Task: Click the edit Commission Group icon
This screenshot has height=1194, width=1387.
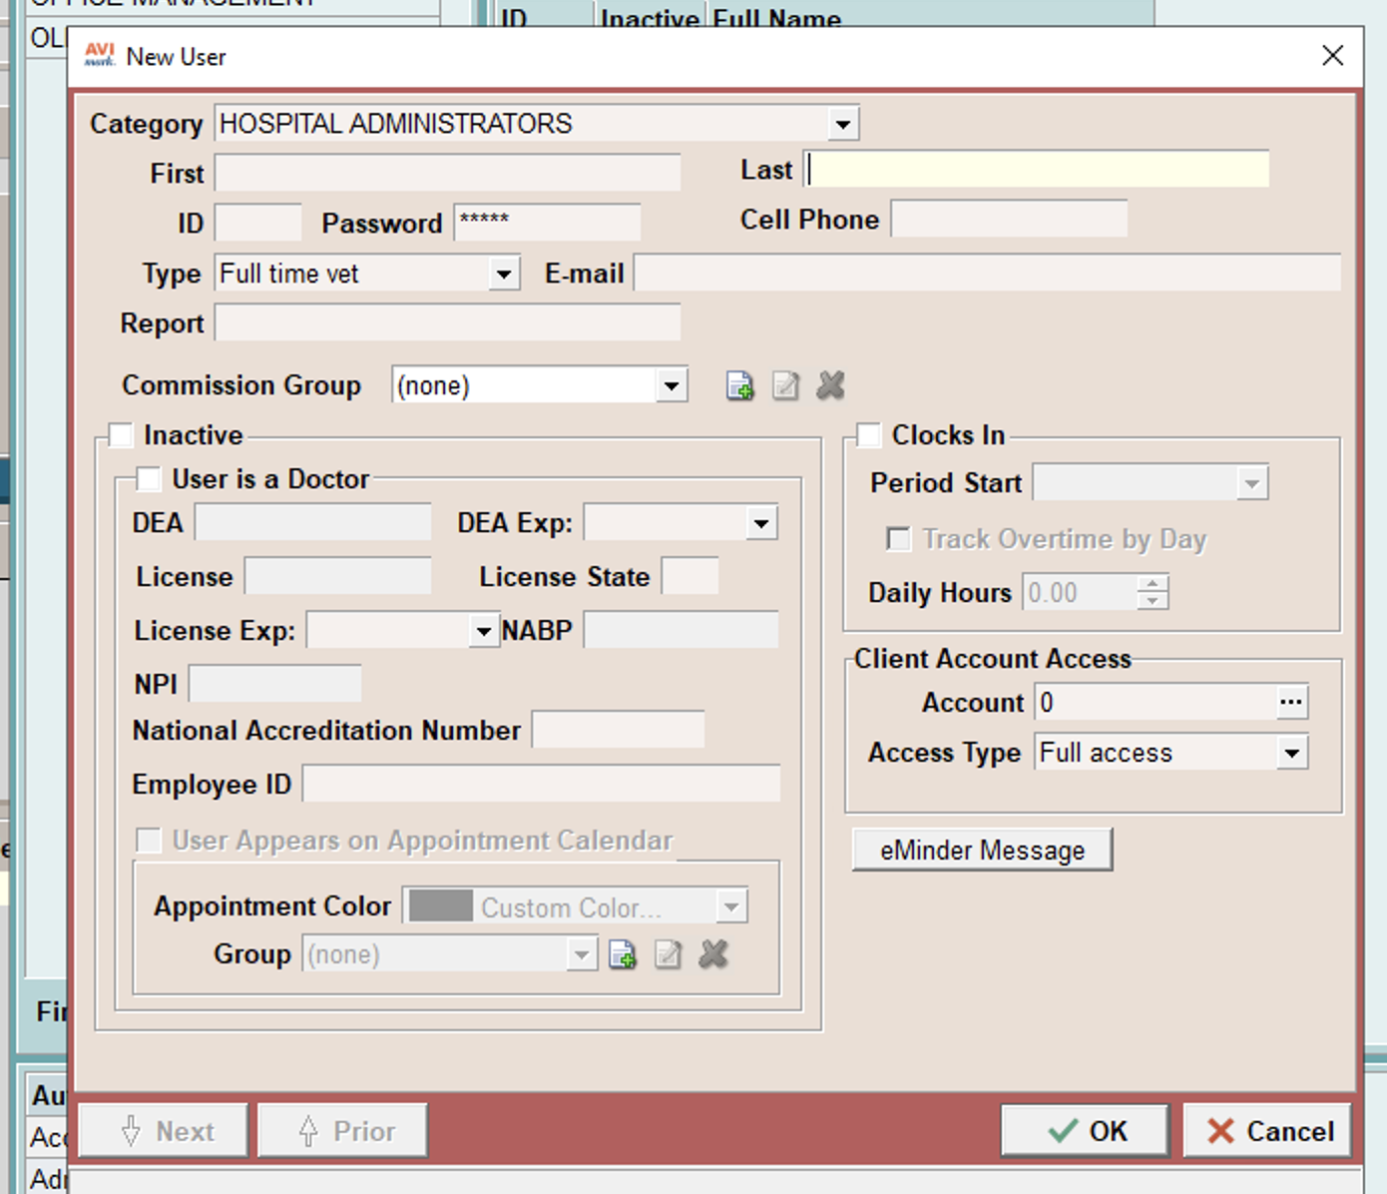Action: pos(785,385)
